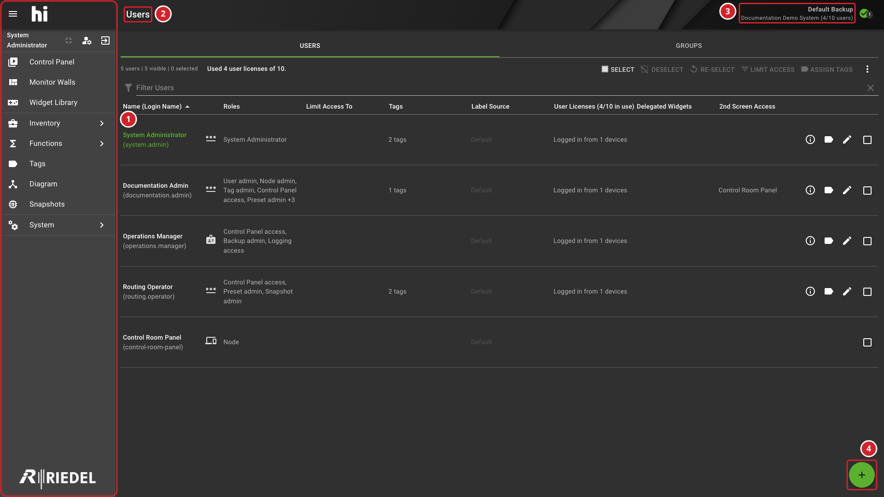Select the Documentation Admin checkbox
Image resolution: width=884 pixels, height=497 pixels.
[867, 190]
